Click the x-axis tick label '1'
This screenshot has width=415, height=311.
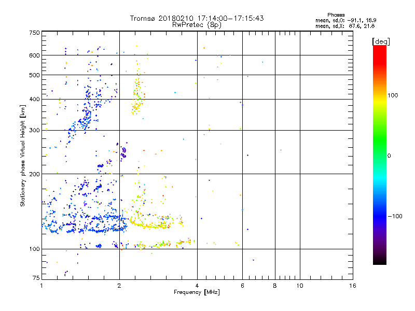[x=41, y=286]
